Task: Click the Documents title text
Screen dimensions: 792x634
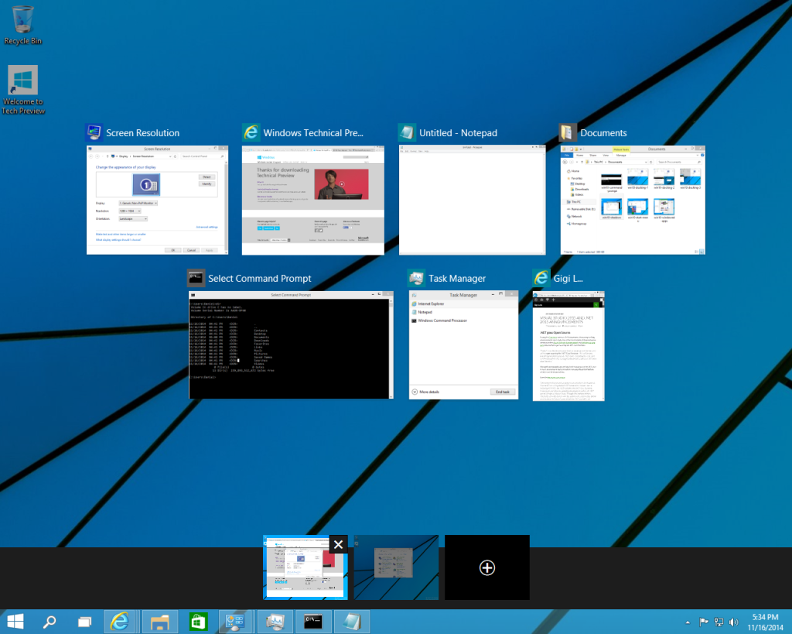Action: (603, 133)
